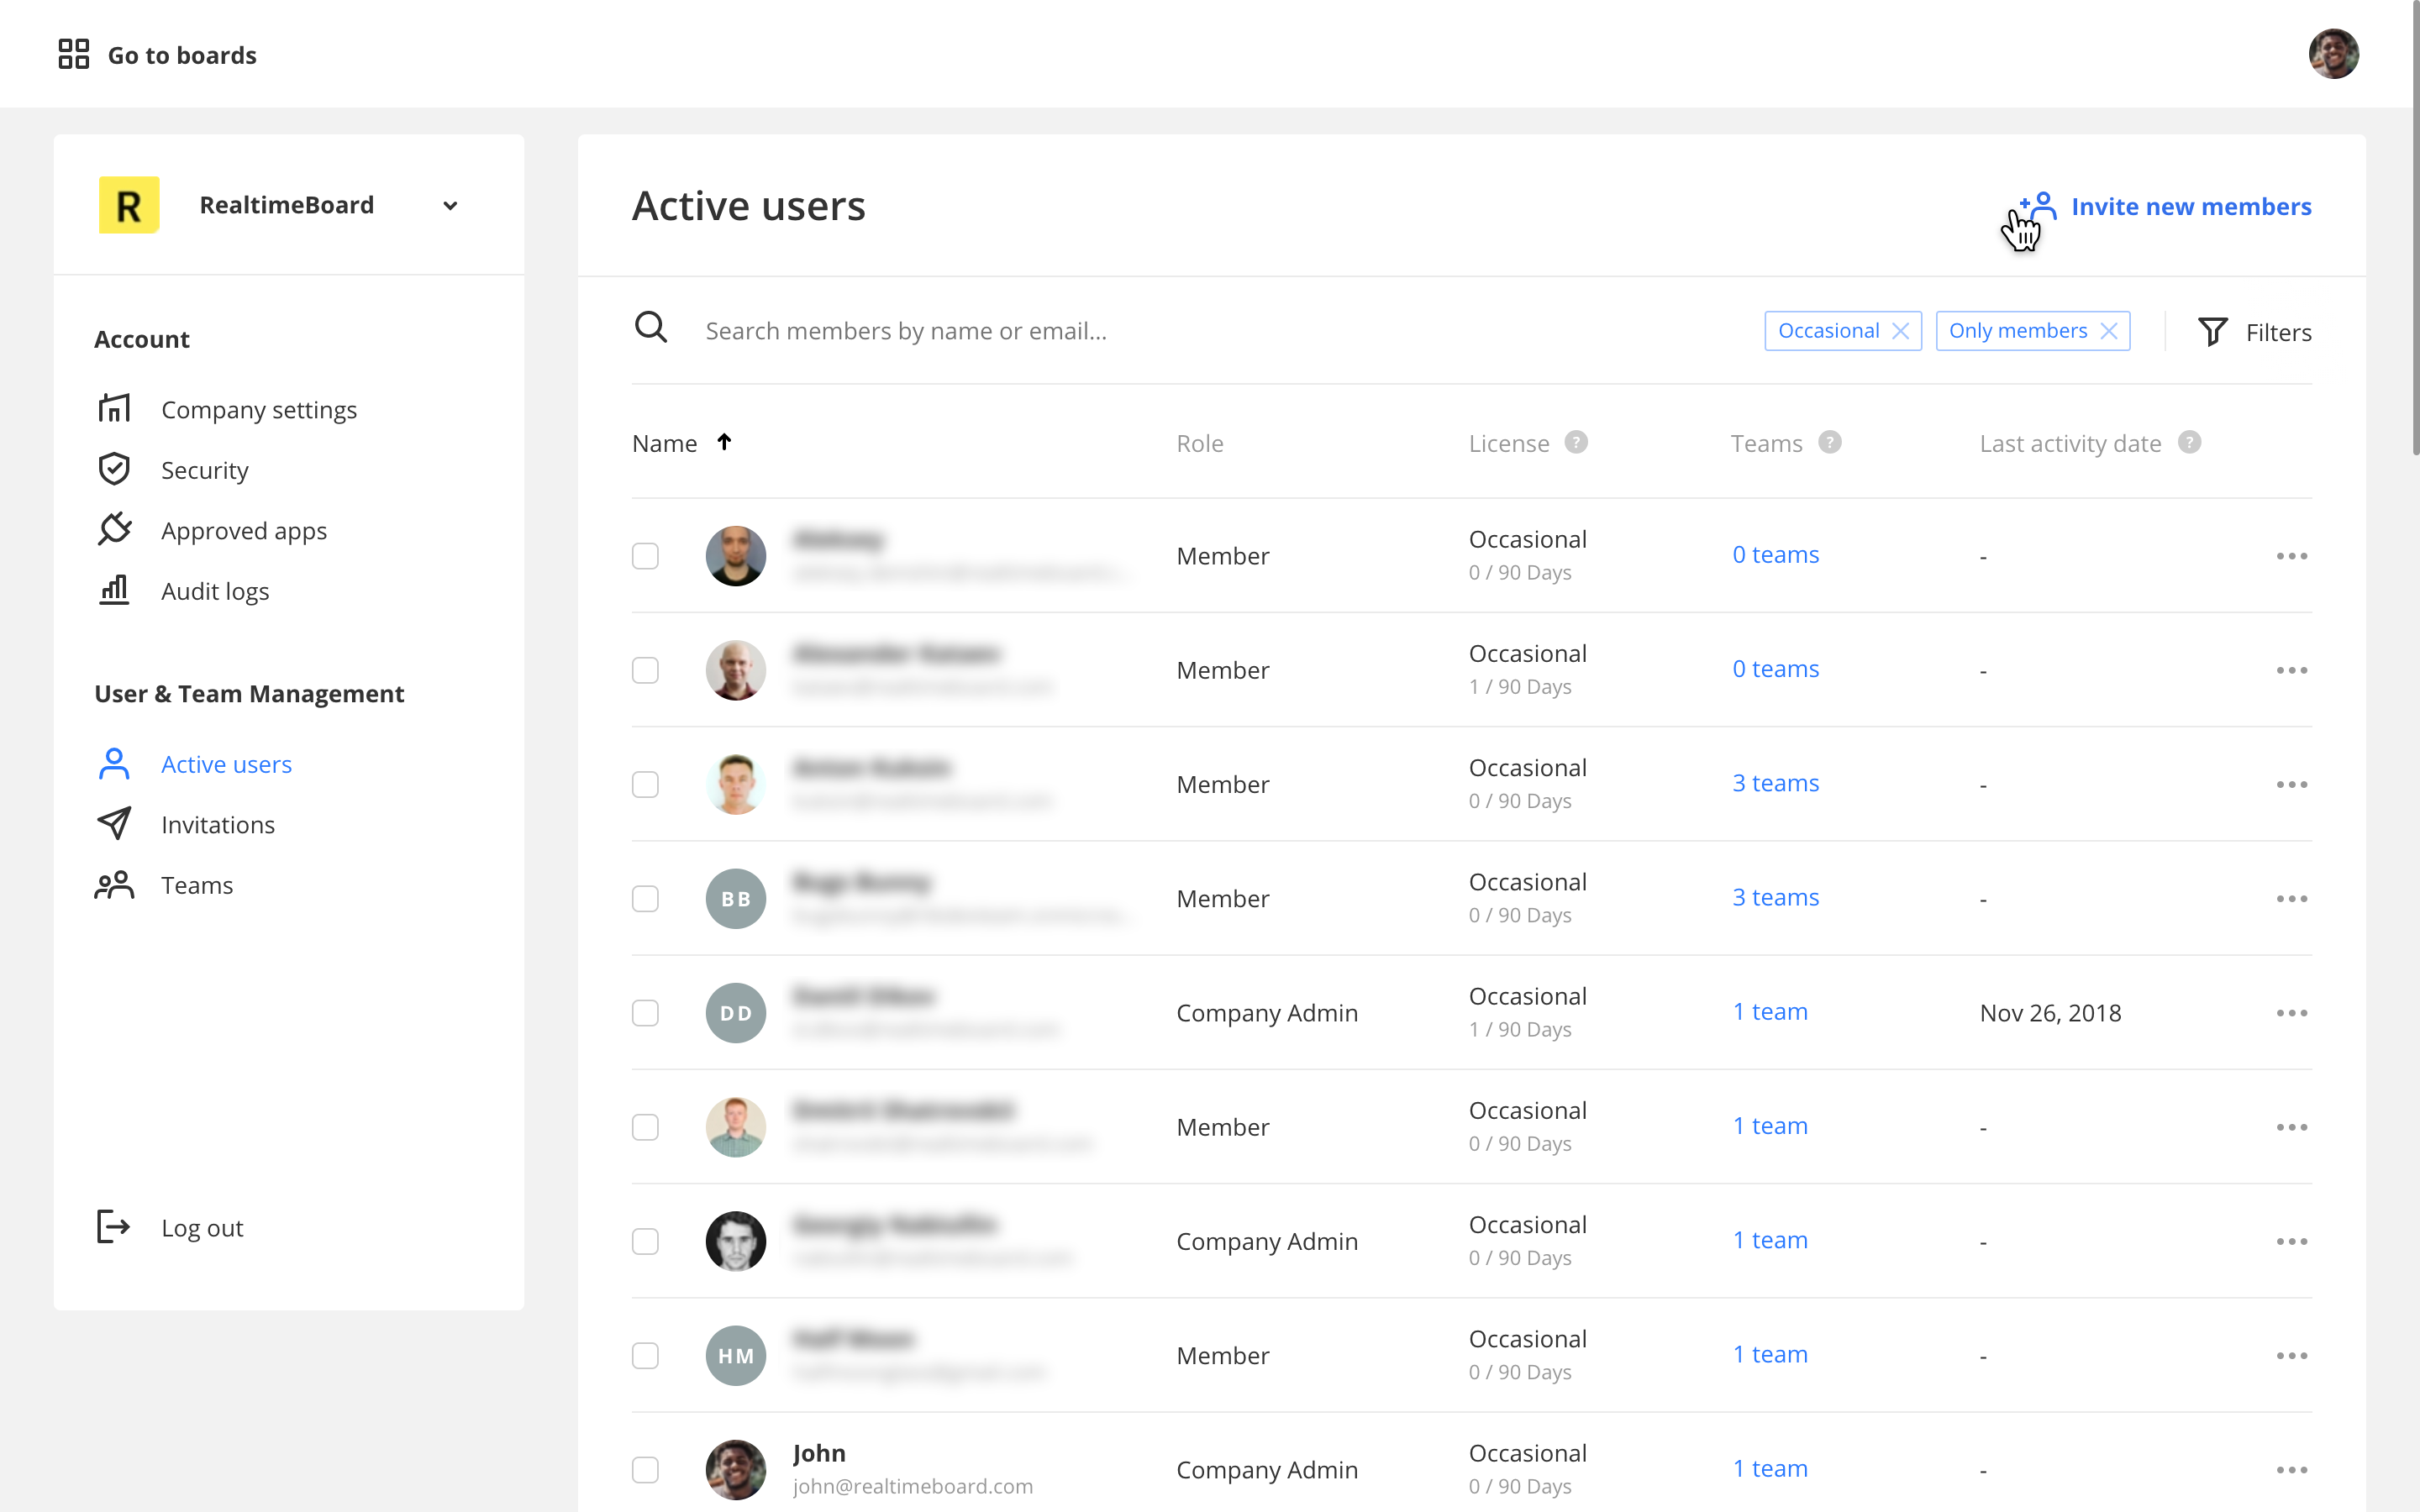This screenshot has height=1512, width=2420.
Task: Remove the Occasional filter tag
Action: (x=1901, y=331)
